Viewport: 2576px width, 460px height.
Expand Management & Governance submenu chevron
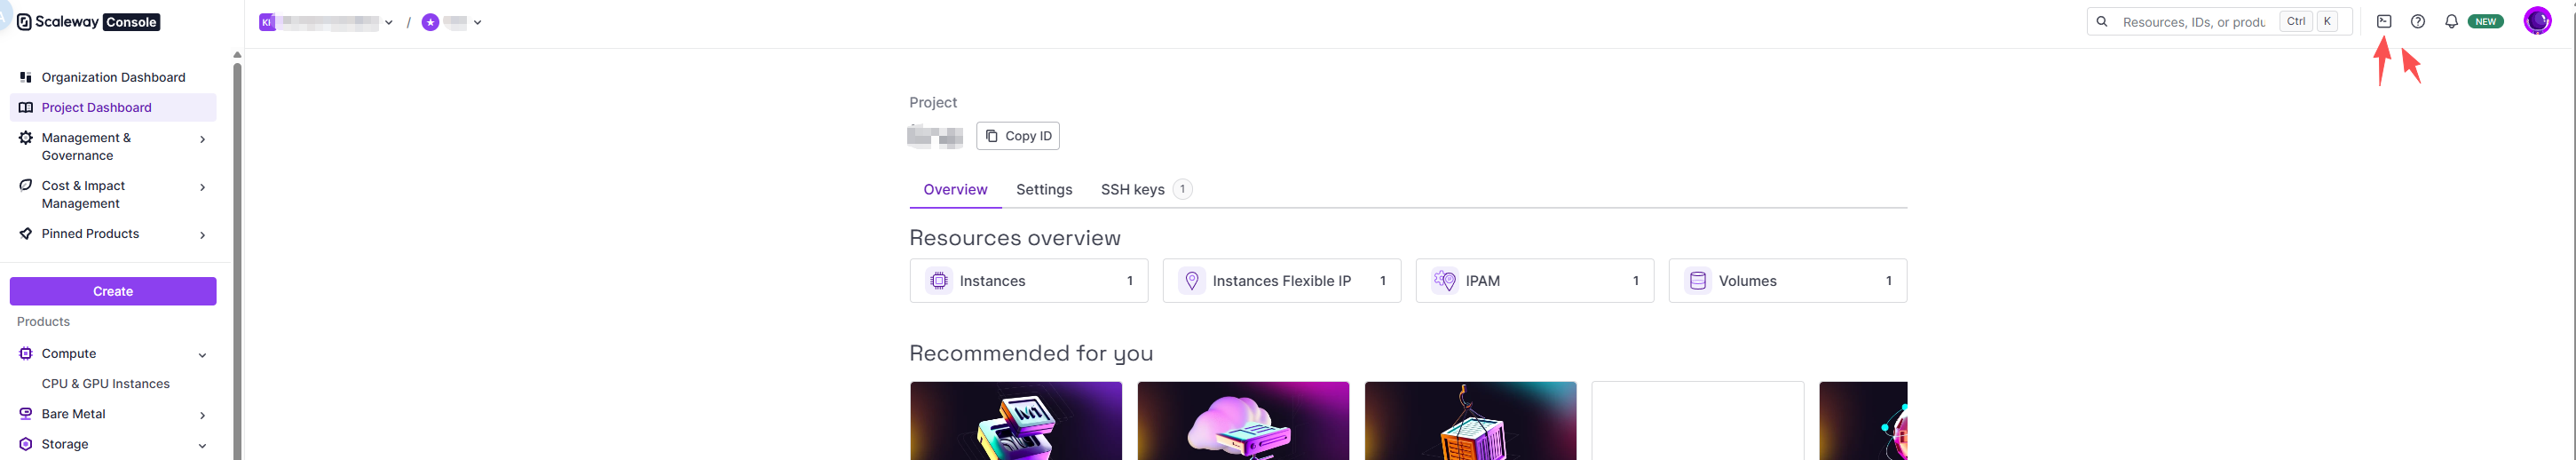pyautogui.click(x=203, y=139)
